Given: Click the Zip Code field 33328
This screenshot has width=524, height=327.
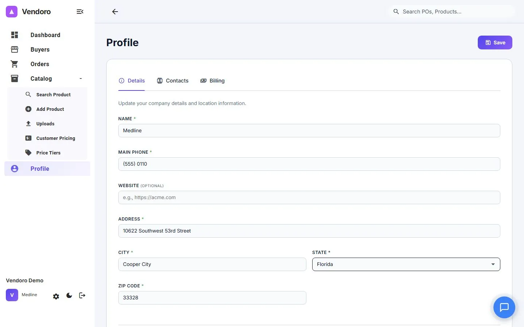Looking at the screenshot, I should coord(212,298).
